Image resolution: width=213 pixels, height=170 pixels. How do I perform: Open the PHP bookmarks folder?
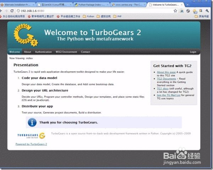coord(117,16)
